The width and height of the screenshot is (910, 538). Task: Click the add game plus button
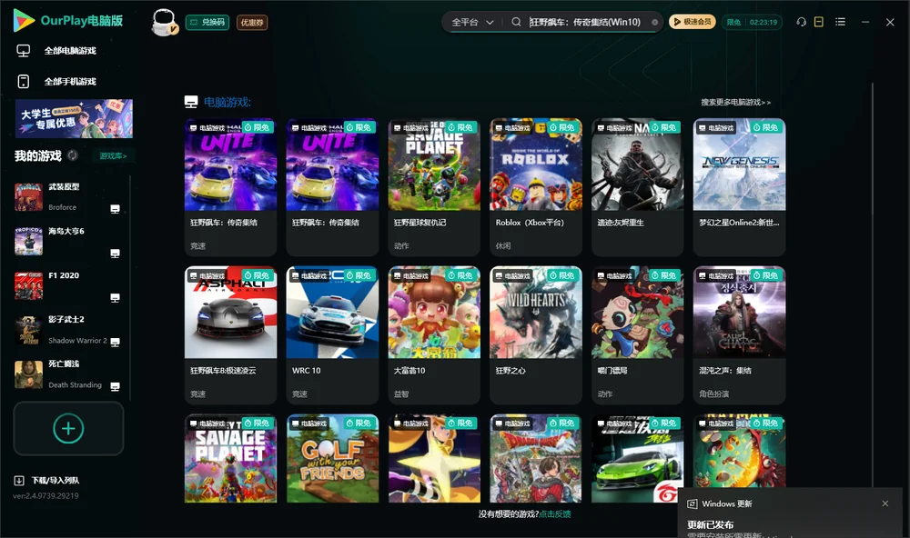68,428
